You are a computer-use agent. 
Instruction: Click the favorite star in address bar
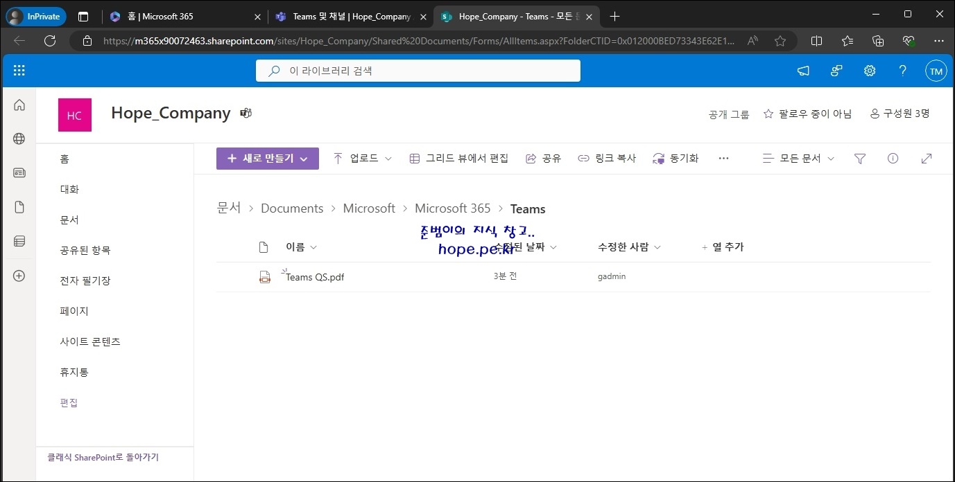[780, 41]
